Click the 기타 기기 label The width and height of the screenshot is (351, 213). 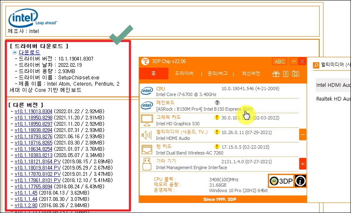click(166, 161)
